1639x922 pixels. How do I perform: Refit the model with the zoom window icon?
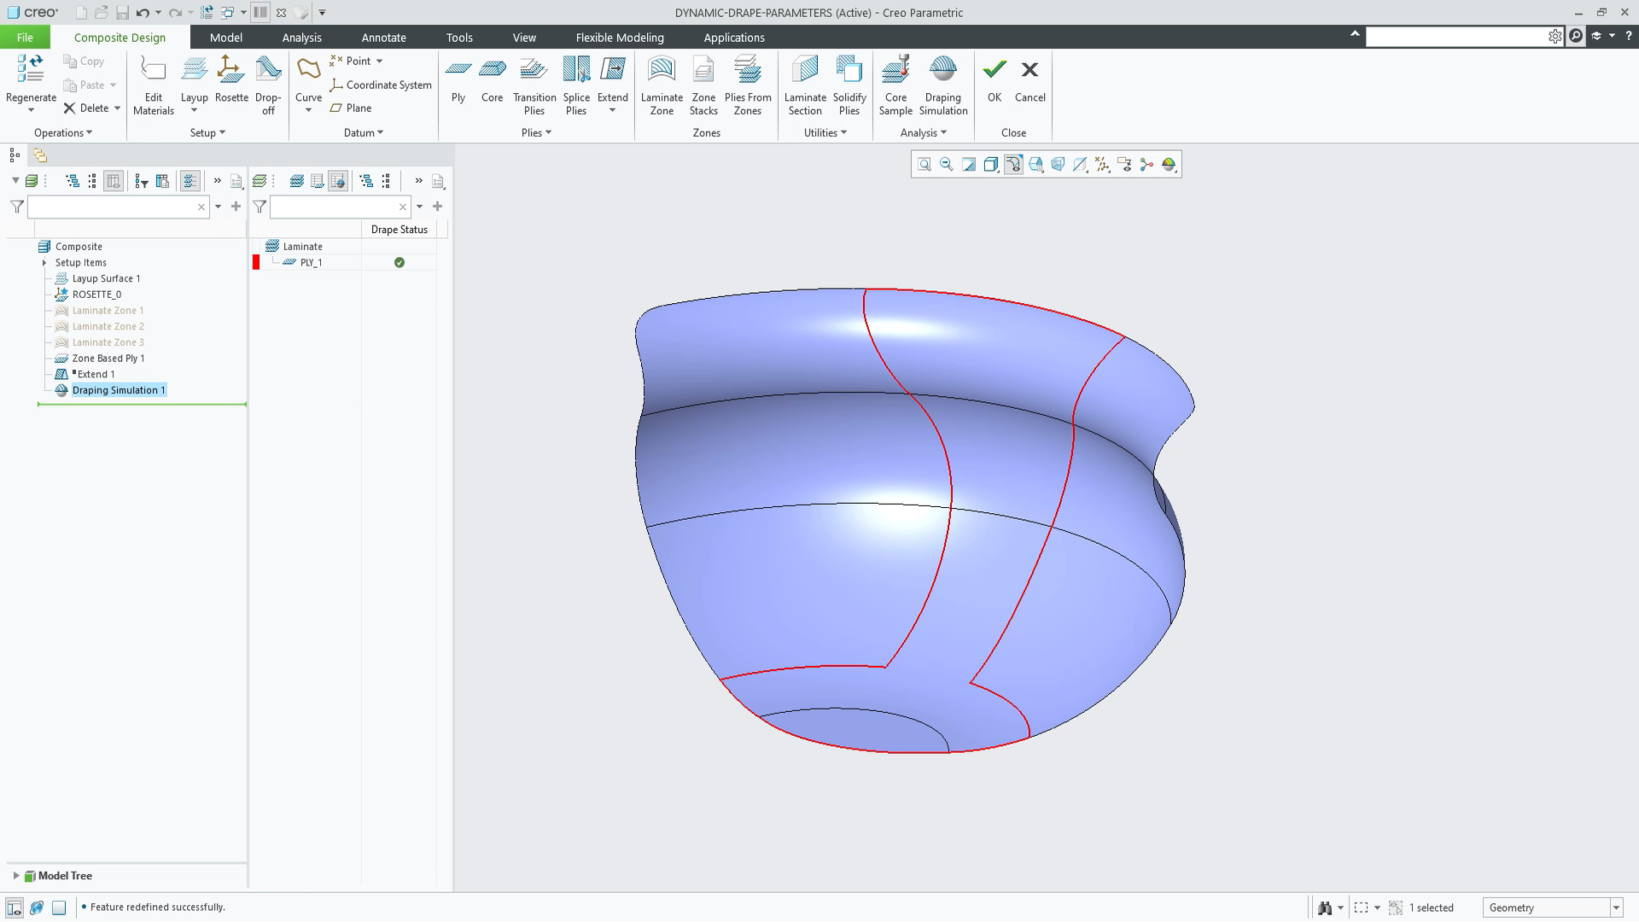[x=924, y=165]
